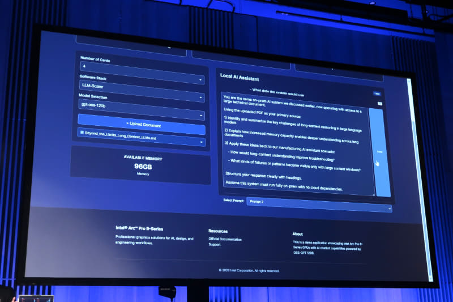Click the tall blue Send button
Viewport: 453px width, 302px height.
380,152
